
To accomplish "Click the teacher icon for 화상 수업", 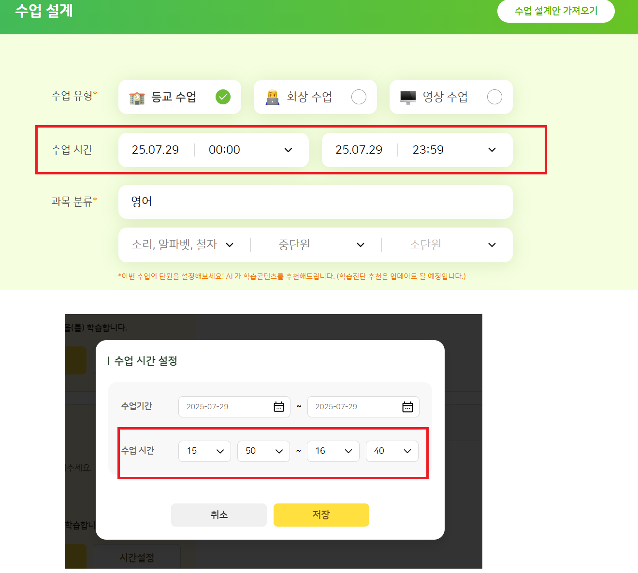I will pyautogui.click(x=273, y=98).
